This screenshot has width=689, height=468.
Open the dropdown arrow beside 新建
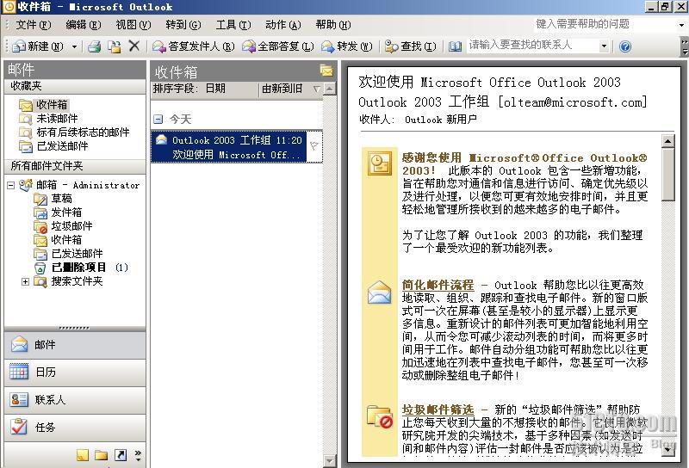coord(74,46)
